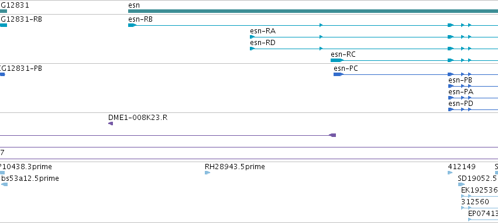Image resolution: width=498 pixels, height=223 pixels.
Task: Click the esn-PB protein label
Action: coord(460,80)
